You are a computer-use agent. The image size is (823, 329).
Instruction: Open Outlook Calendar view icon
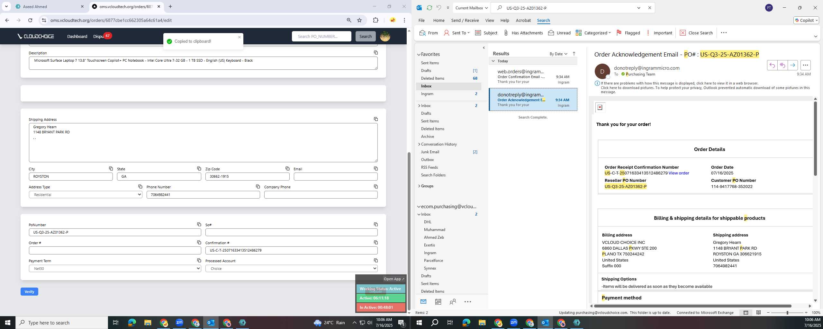pyautogui.click(x=438, y=302)
